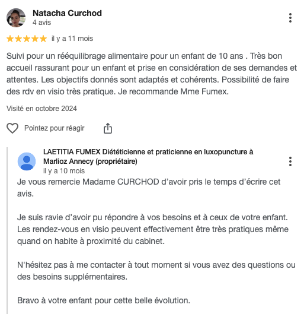Select the "il y a 10 mois" reply timestamp
This screenshot has height=314, width=304.
(x=64, y=171)
